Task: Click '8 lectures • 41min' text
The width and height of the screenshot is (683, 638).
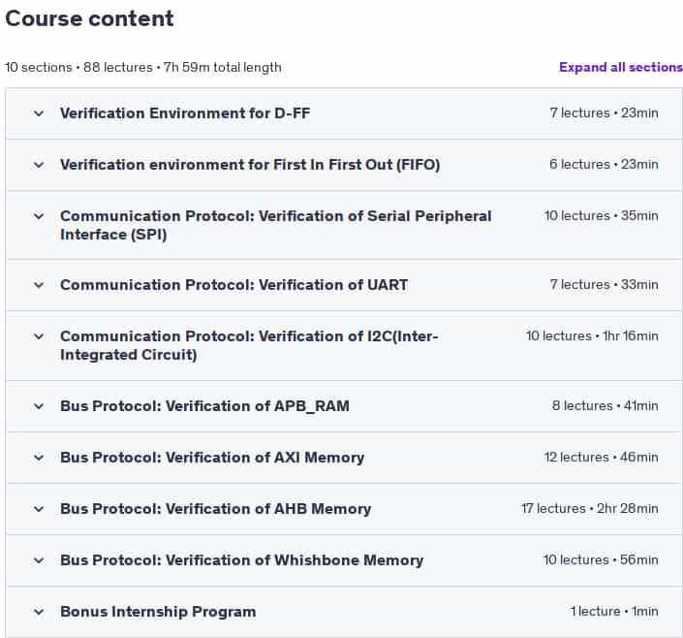Action: click(605, 406)
